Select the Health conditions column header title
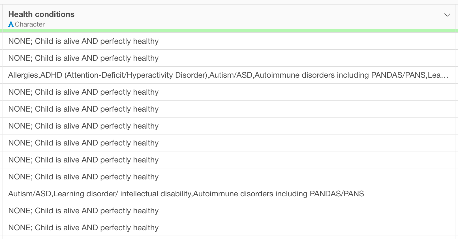The height and width of the screenshot is (239, 458). pyautogui.click(x=41, y=14)
